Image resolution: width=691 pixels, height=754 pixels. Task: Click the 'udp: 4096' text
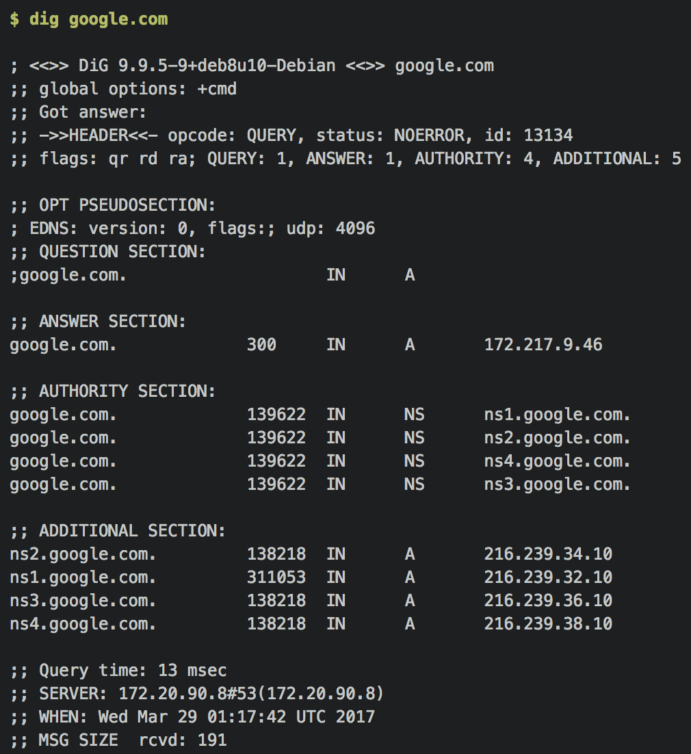coord(330,229)
